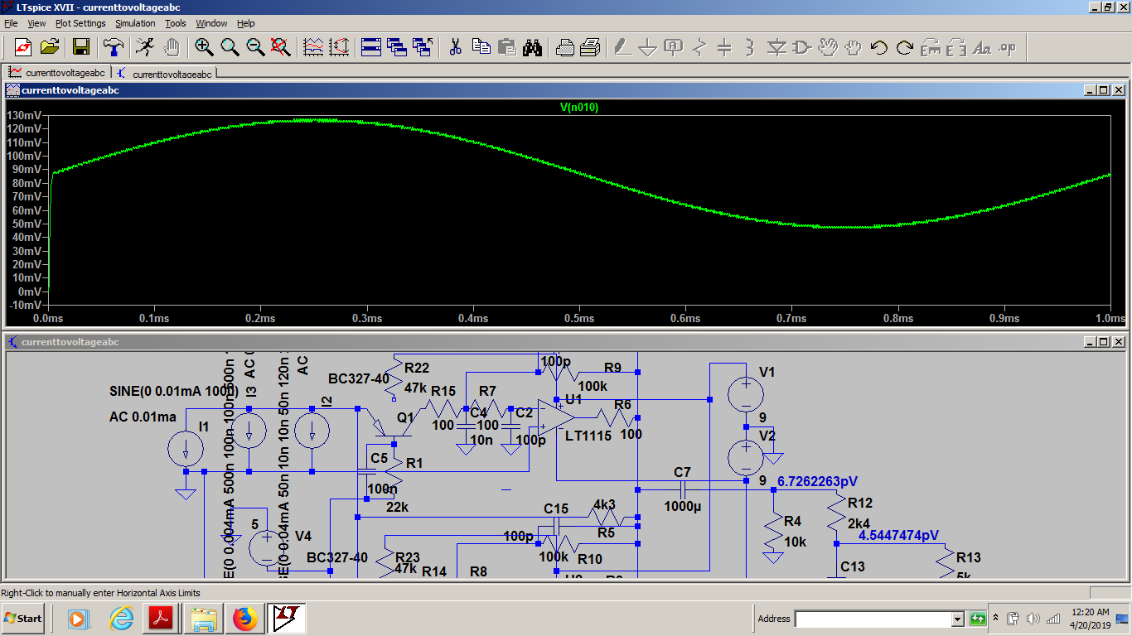Click the 6.7262263pV voltage readout
Screen dimensions: 1132x636
coord(817,481)
